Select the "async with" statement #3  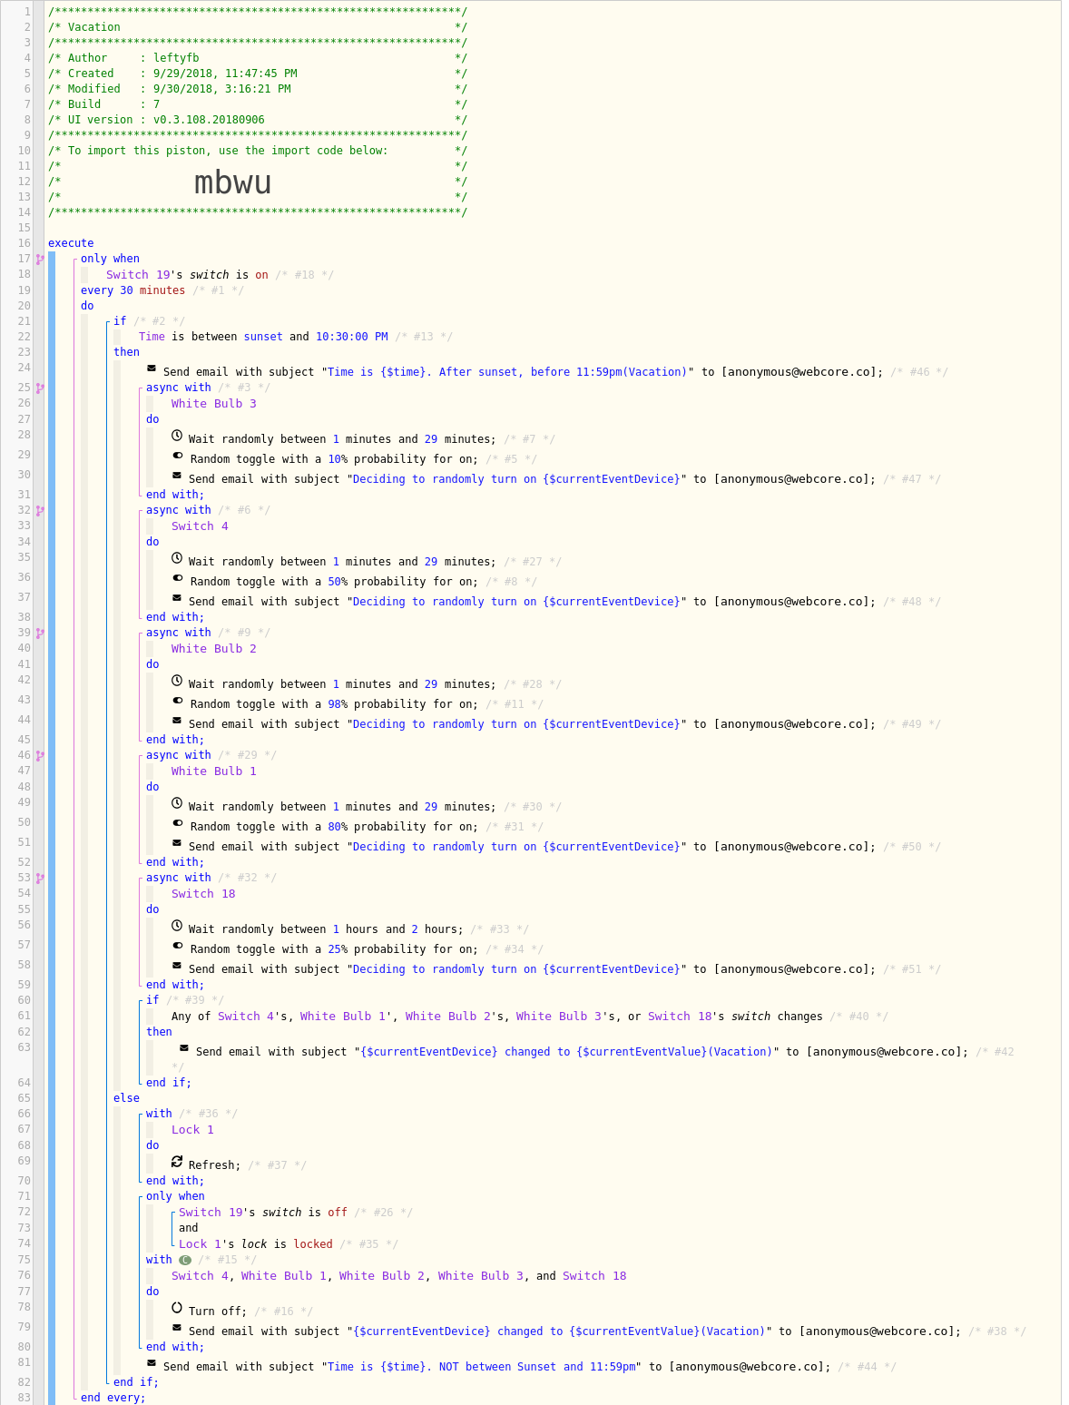(179, 388)
